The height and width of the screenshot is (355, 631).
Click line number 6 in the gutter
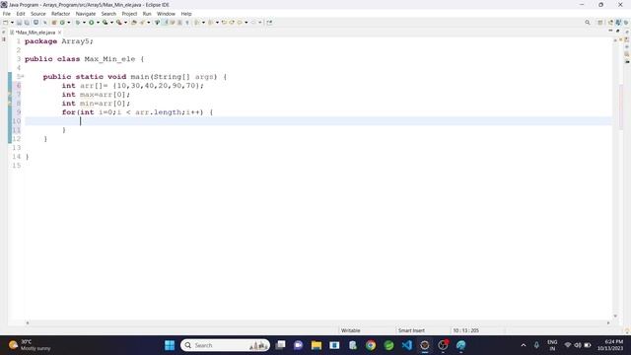click(x=19, y=86)
